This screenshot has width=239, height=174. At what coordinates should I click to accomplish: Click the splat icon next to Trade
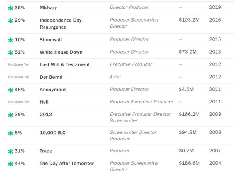point(11,151)
